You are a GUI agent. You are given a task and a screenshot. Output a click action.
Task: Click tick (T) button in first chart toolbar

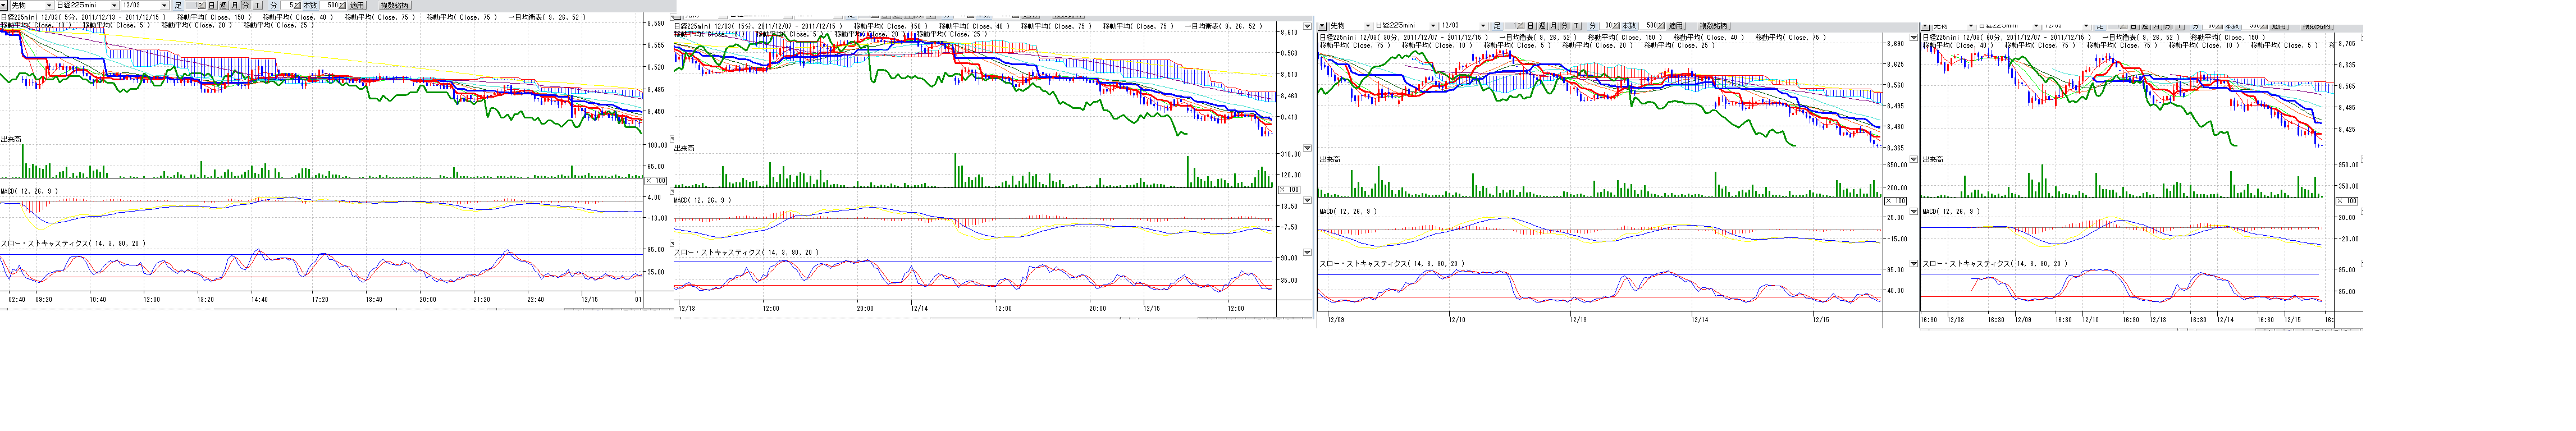(x=257, y=6)
